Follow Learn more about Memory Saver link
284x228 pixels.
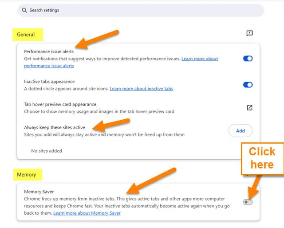[x=87, y=213]
